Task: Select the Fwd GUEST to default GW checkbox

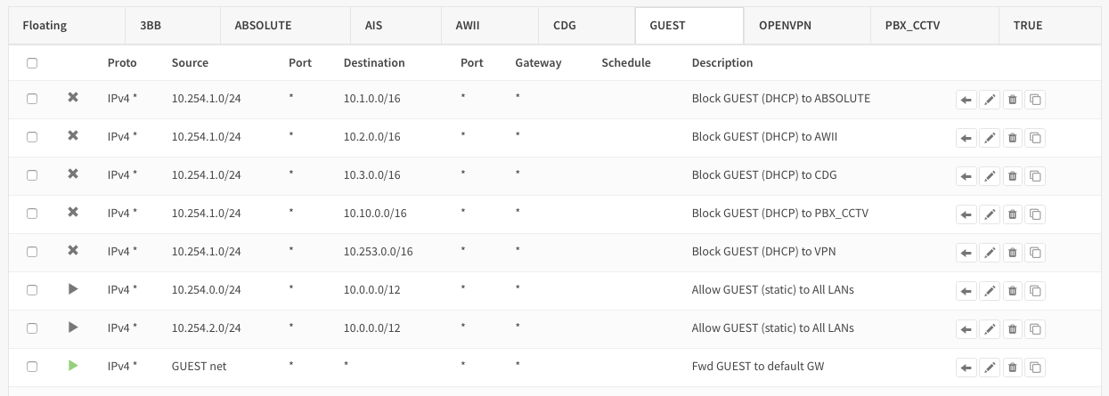Action: (x=32, y=367)
